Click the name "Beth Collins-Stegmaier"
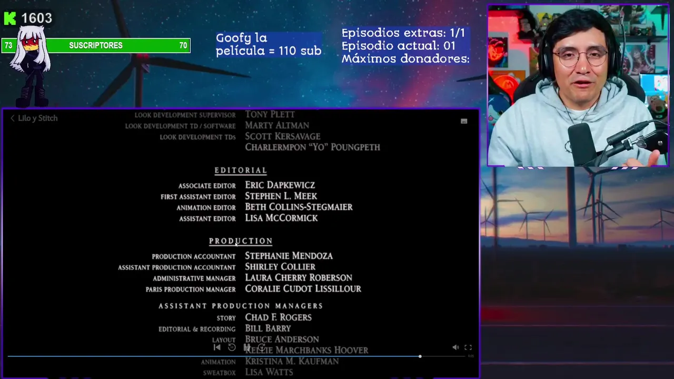674x379 pixels. pos(299,207)
